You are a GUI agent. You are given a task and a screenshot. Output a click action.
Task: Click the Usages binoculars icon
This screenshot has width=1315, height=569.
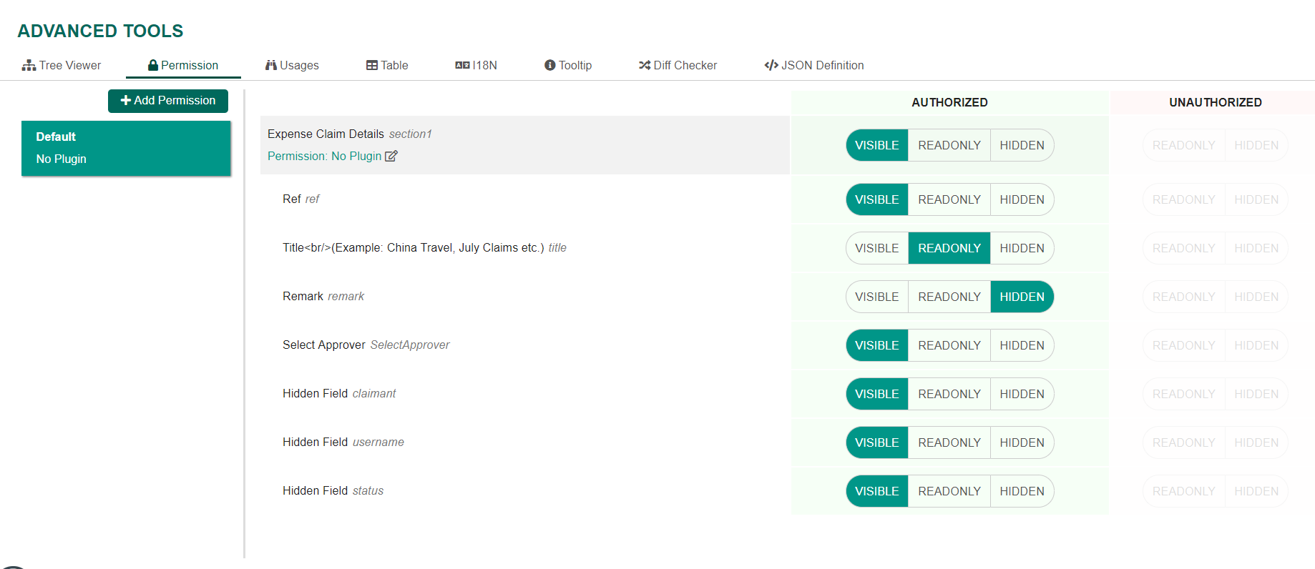click(x=271, y=66)
